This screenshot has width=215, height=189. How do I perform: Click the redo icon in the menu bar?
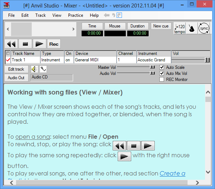tap(119, 15)
